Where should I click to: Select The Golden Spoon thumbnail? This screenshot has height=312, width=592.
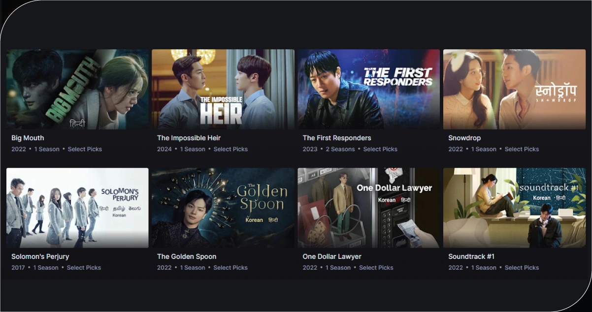coord(223,208)
